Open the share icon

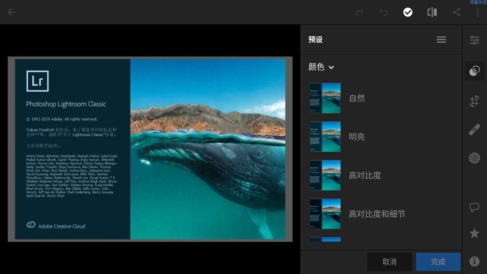click(x=457, y=13)
